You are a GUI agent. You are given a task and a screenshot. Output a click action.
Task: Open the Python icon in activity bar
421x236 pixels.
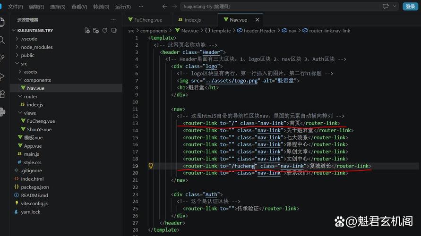point(2,111)
